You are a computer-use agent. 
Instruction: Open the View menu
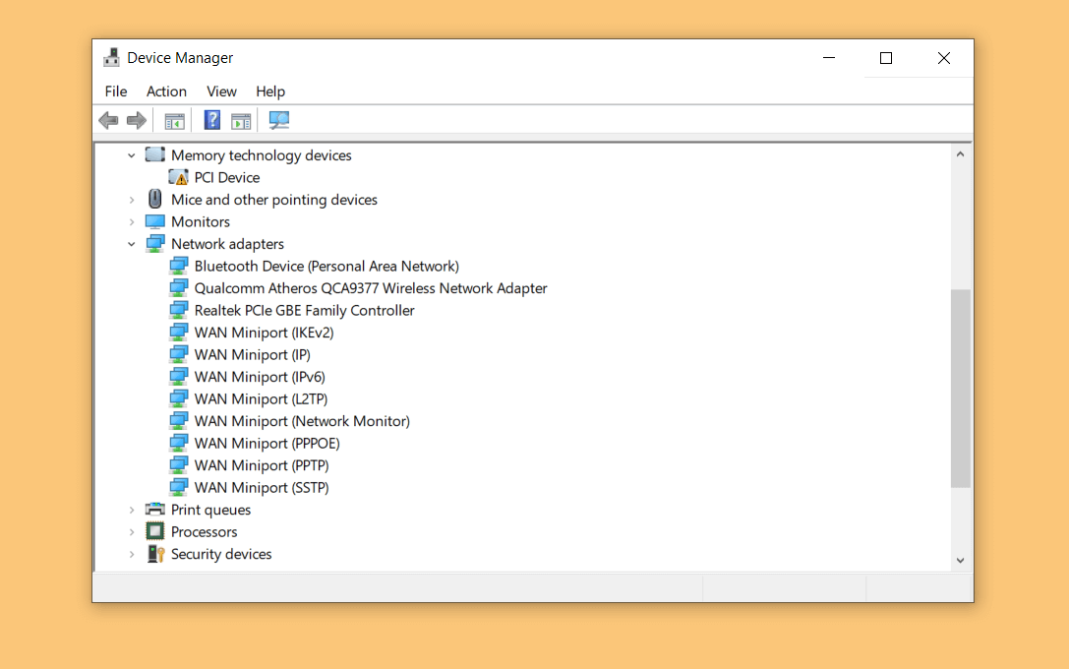pos(221,91)
